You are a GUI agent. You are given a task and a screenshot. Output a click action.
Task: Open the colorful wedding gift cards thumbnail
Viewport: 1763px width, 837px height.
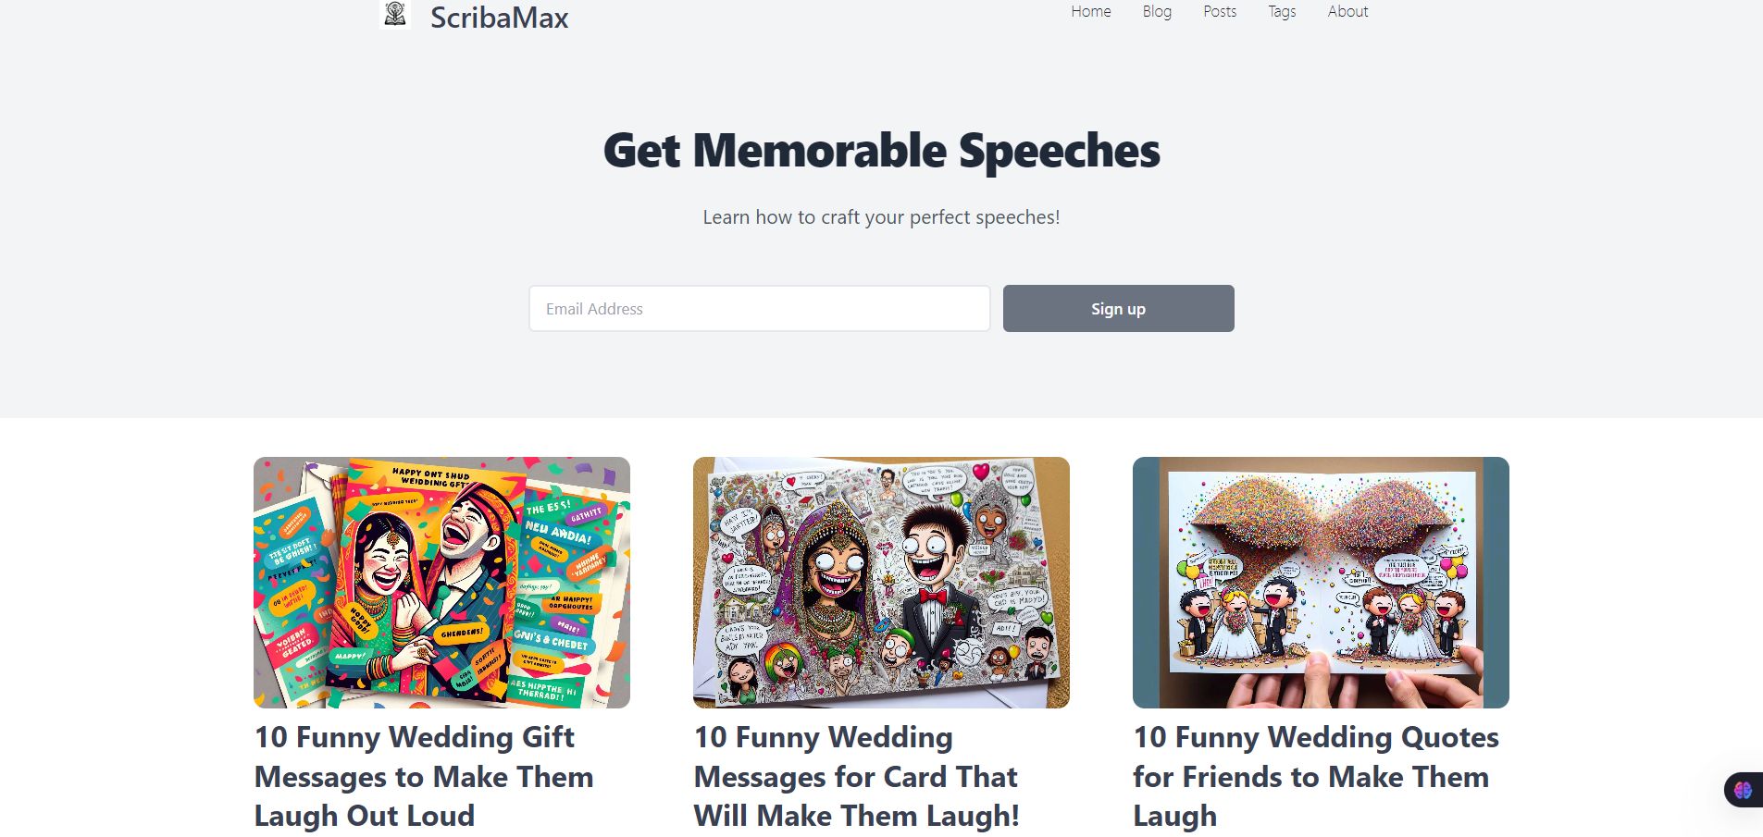click(x=441, y=583)
